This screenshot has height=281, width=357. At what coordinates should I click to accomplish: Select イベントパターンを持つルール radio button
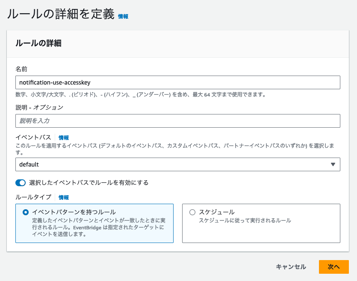tap(26, 212)
